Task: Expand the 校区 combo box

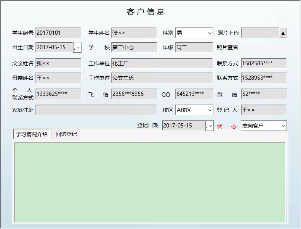Action: [x=210, y=110]
